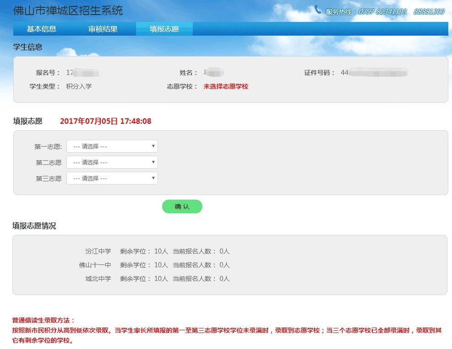Click the red date-time 2017年07月05日 display
The width and height of the screenshot is (452, 349).
(105, 121)
